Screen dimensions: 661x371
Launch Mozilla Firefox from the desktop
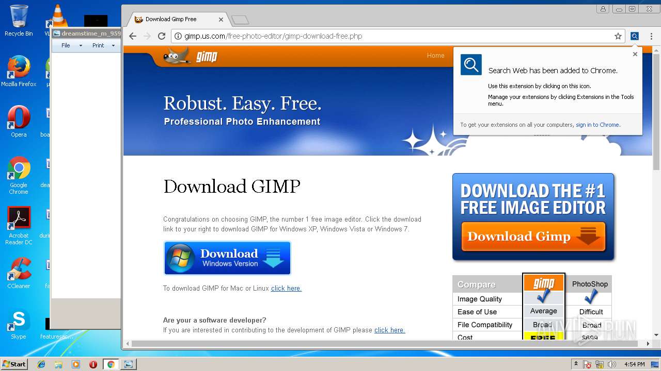tap(19, 71)
